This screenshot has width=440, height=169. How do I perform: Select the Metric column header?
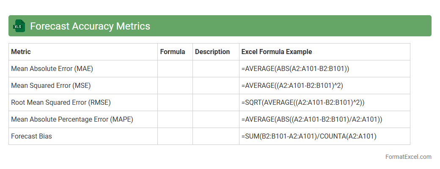click(x=21, y=52)
